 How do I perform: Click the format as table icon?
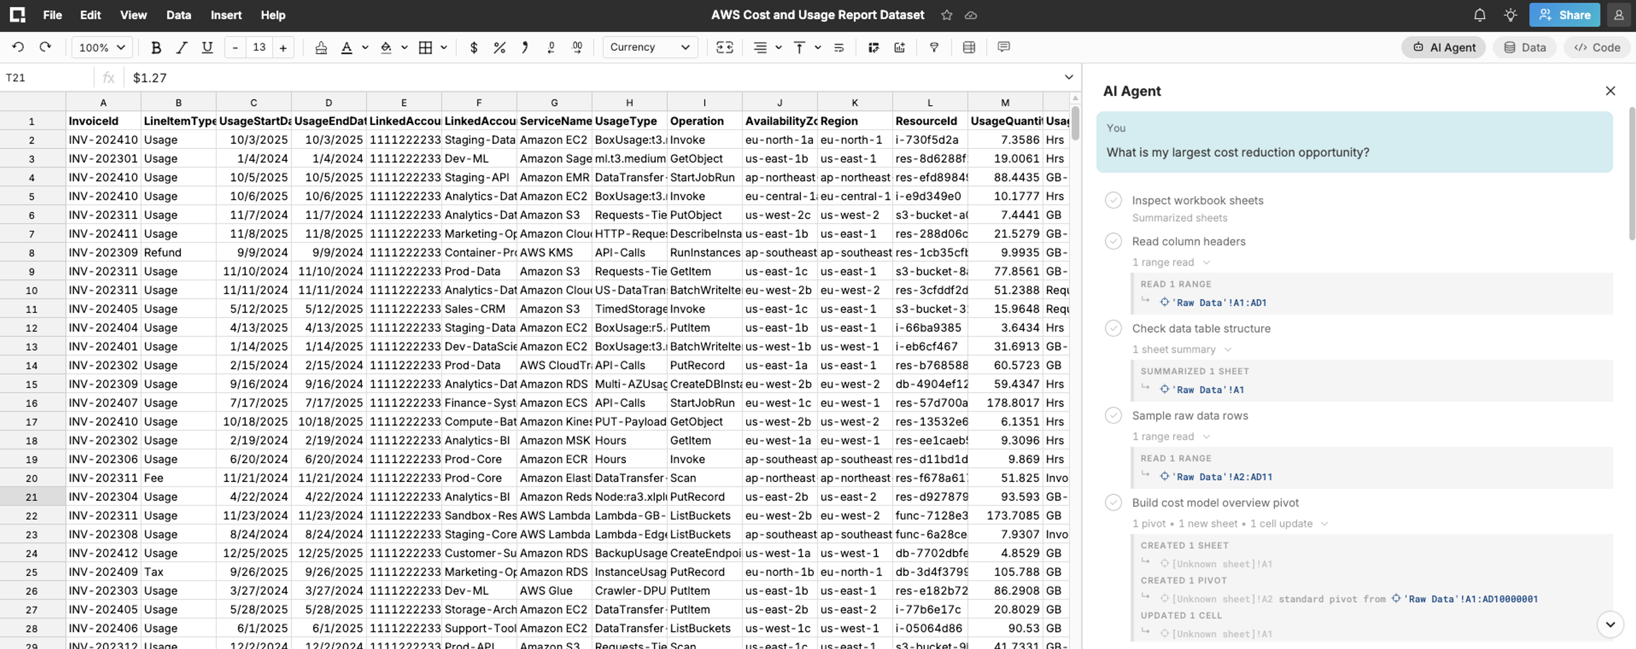pos(969,47)
